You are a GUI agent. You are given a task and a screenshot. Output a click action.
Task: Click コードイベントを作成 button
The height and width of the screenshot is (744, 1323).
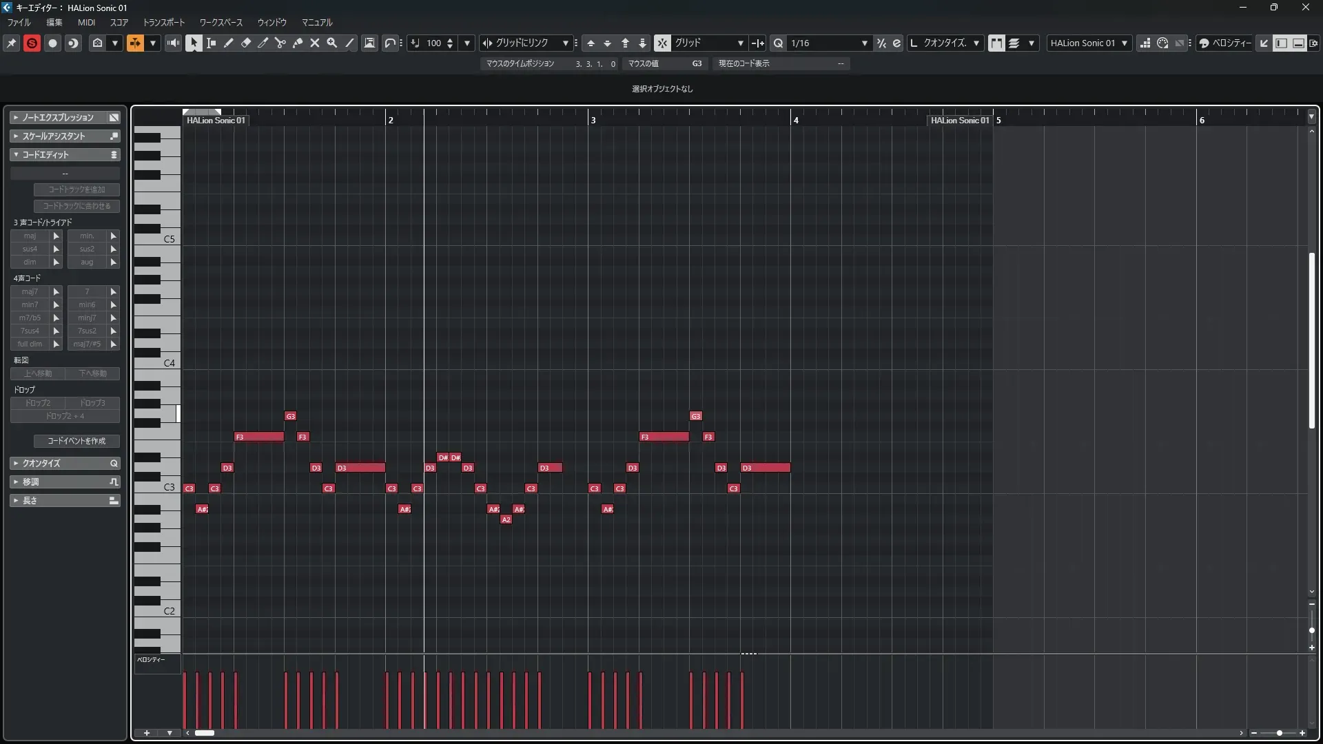[x=76, y=441]
